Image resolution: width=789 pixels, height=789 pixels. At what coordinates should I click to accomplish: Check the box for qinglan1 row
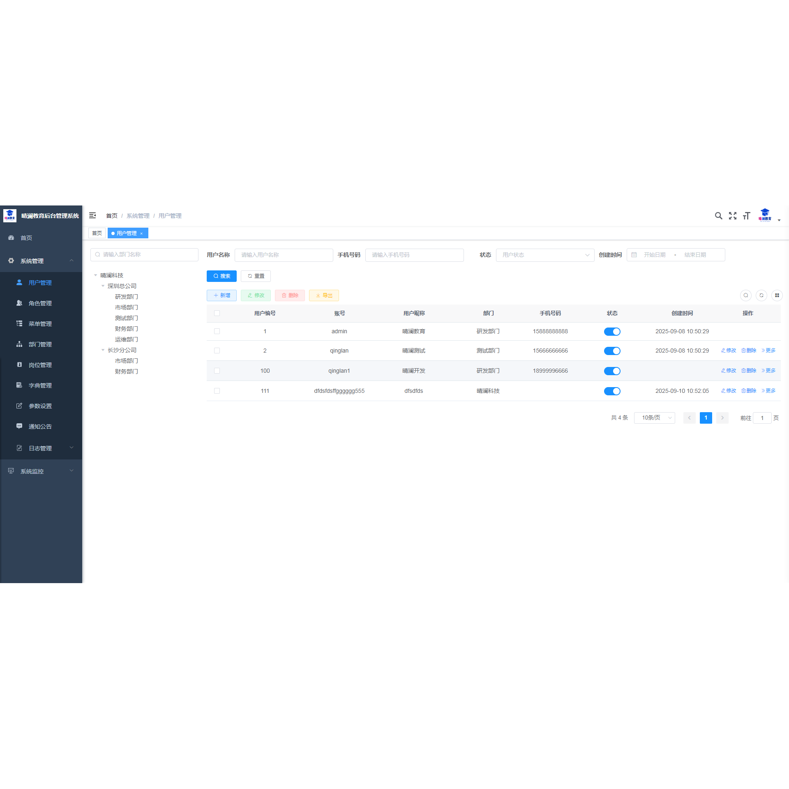click(x=217, y=371)
